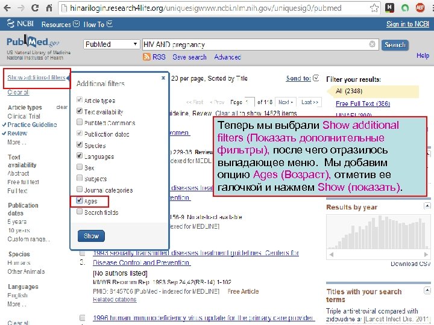Image resolution: width=434 pixels, height=325 pixels.
Task: Open Custom range publication dates
Action: coord(28,239)
